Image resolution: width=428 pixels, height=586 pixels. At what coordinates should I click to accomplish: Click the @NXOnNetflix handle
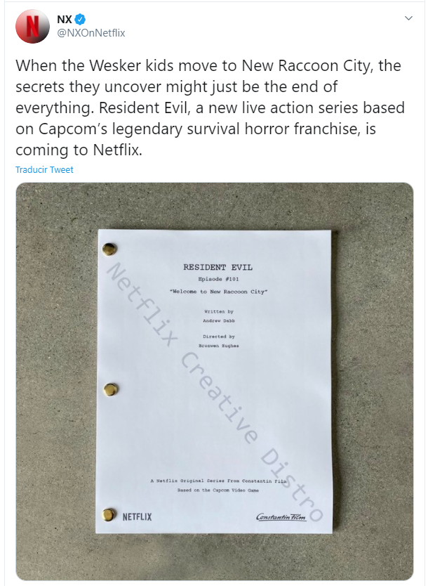point(91,33)
